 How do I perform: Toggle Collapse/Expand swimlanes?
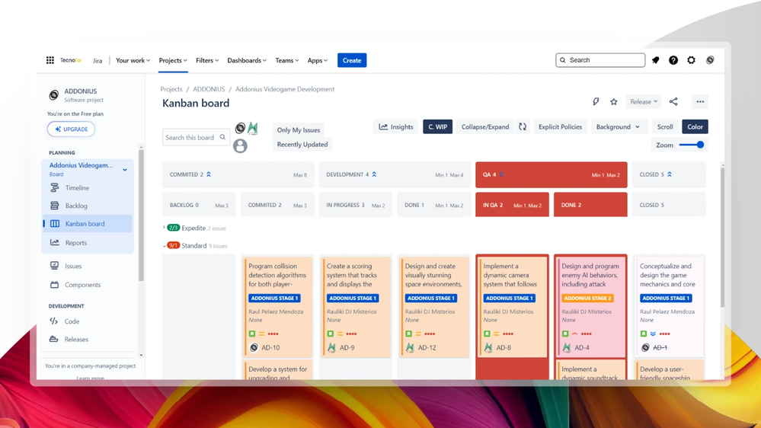pos(484,126)
